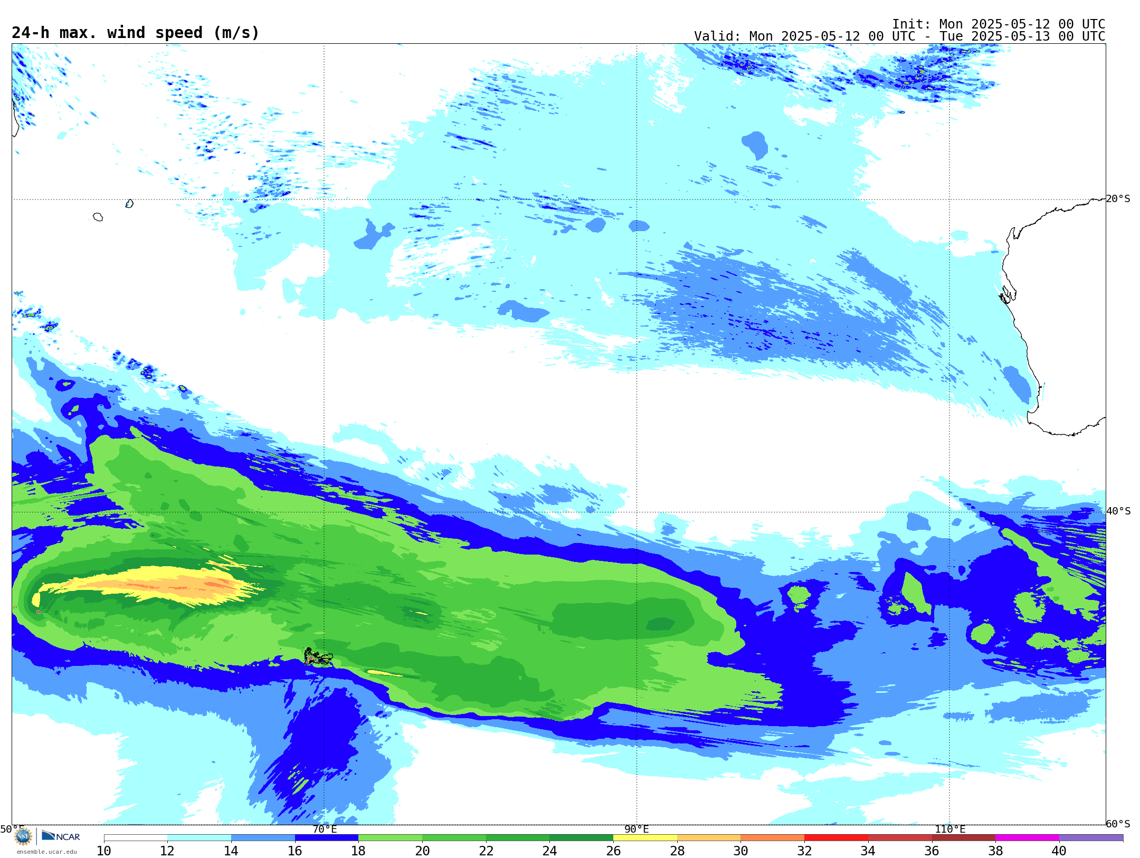
Task: Click the Init time label text
Action: pos(998,24)
